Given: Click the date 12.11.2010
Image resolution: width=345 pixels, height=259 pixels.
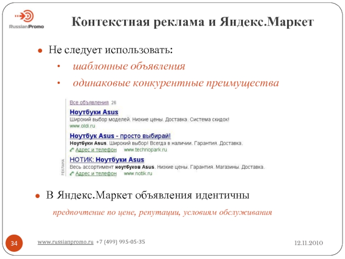Looking at the screenshot, I should tap(309, 243).
